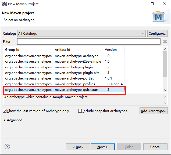Click the 1.0-alpha-4 version cell

(114, 84)
